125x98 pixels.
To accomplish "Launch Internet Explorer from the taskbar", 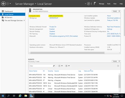I will pyautogui.click(x=20, y=96).
